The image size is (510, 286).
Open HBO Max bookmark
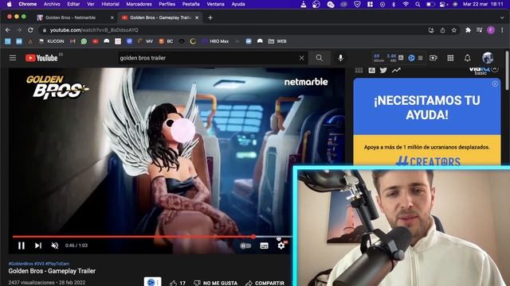(x=215, y=41)
